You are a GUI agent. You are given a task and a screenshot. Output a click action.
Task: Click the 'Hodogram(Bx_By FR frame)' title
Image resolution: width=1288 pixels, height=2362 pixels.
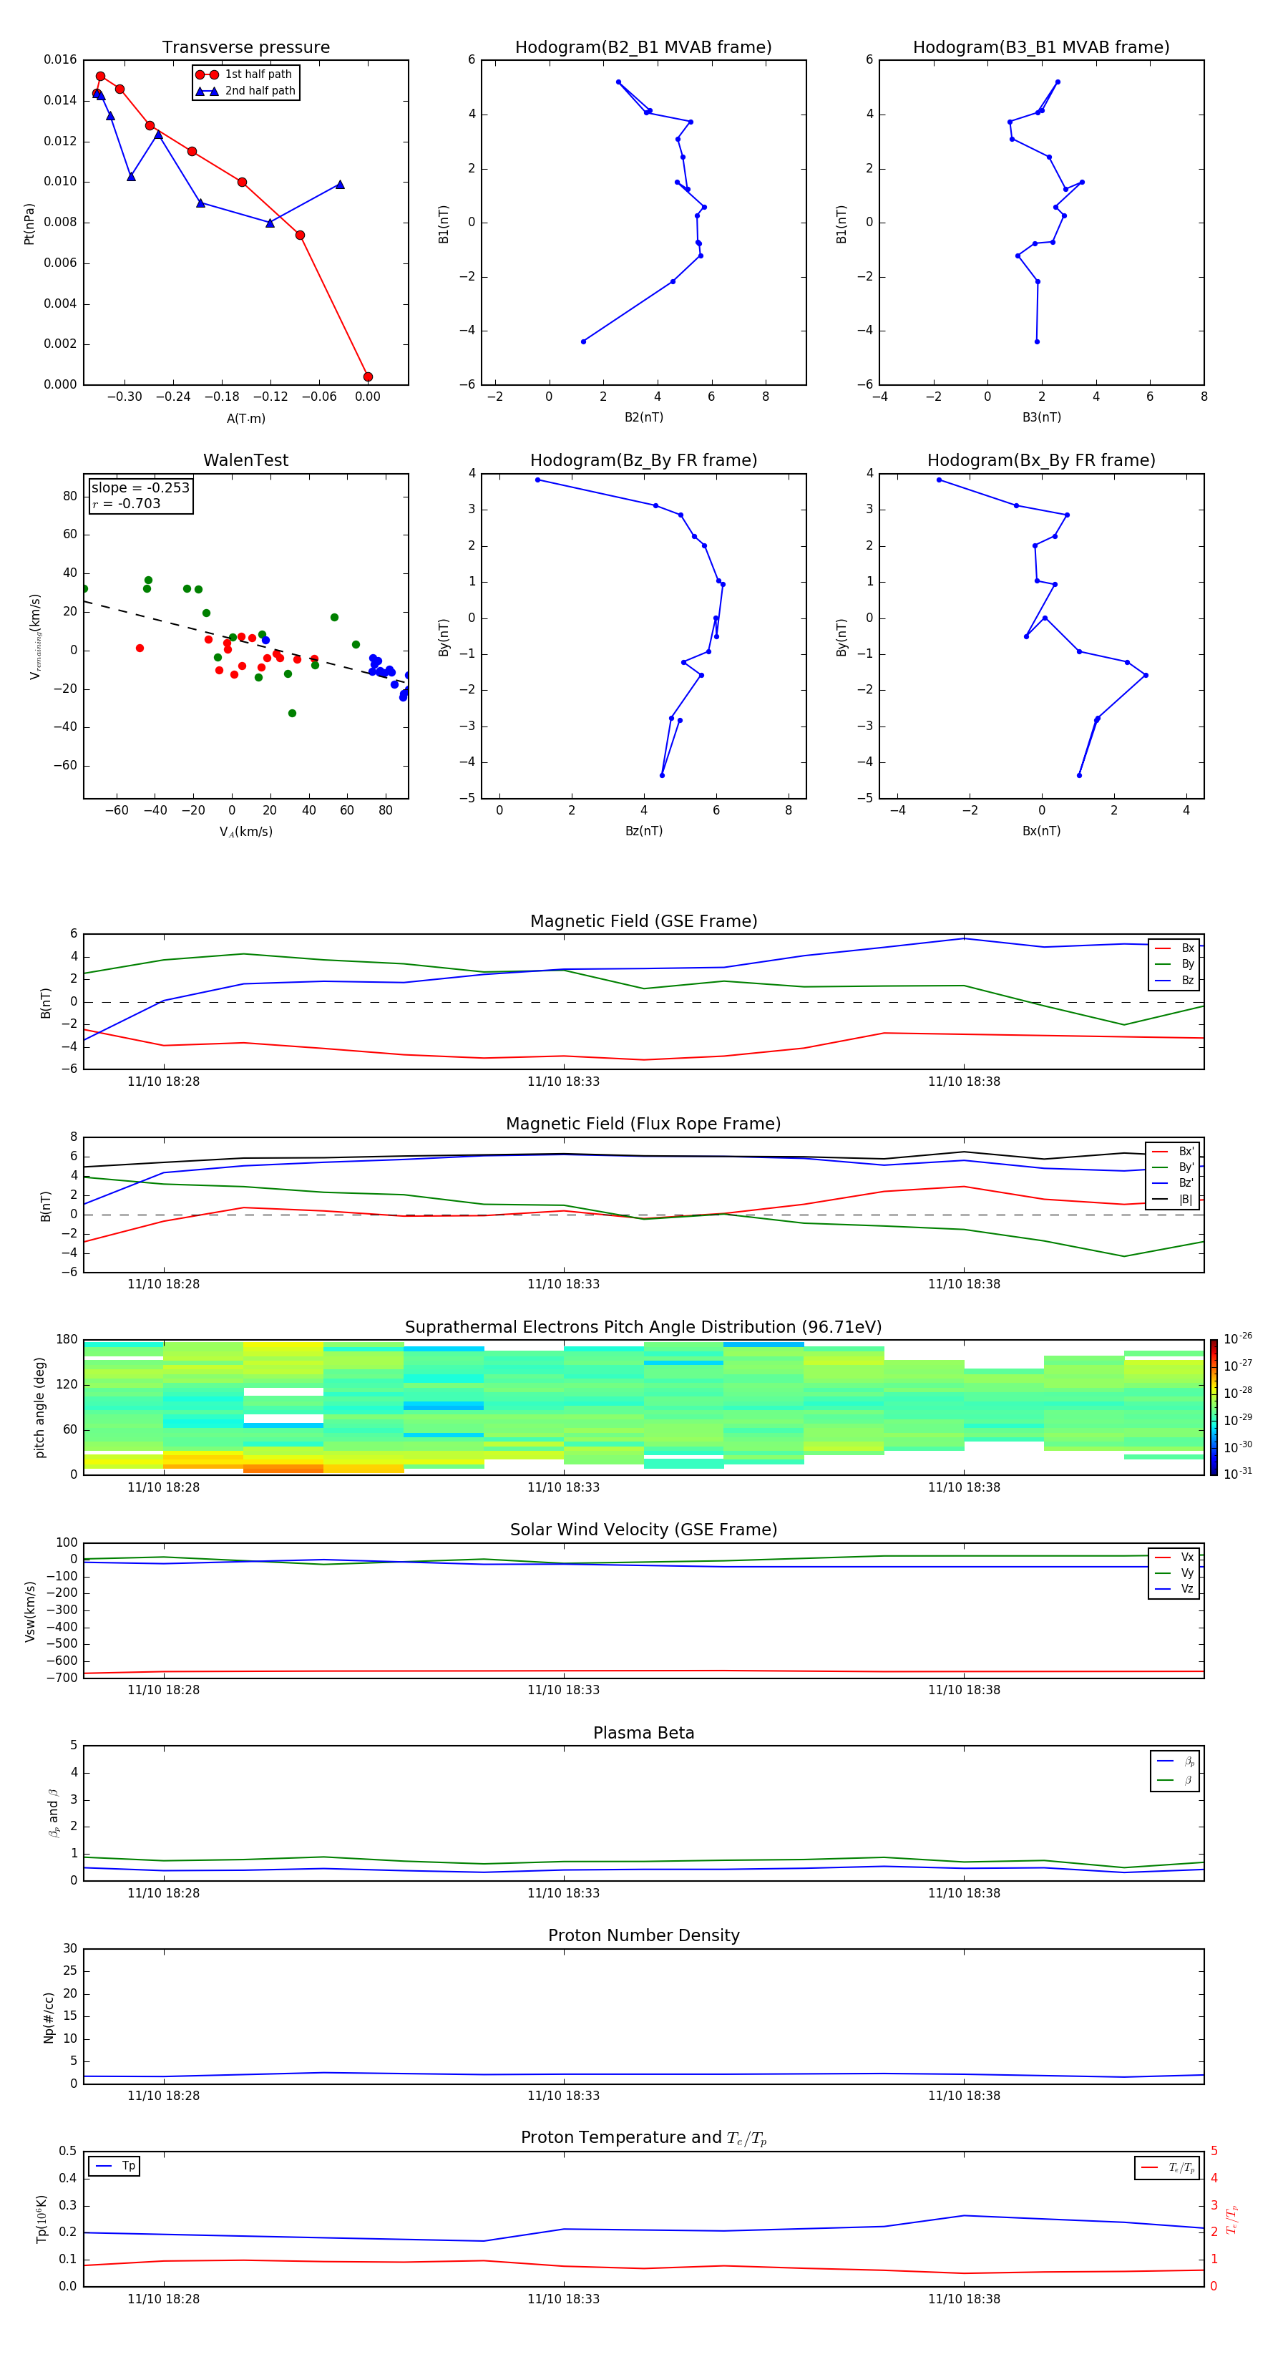1041,460
